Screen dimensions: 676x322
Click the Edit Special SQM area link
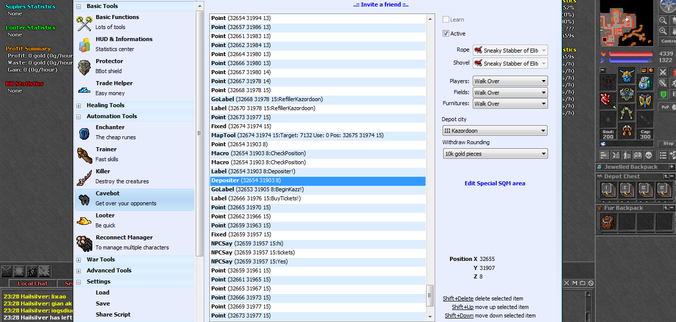494,183
